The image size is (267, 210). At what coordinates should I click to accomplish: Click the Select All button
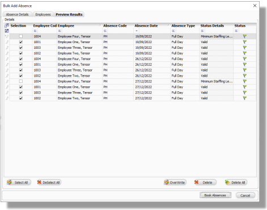[18, 182]
